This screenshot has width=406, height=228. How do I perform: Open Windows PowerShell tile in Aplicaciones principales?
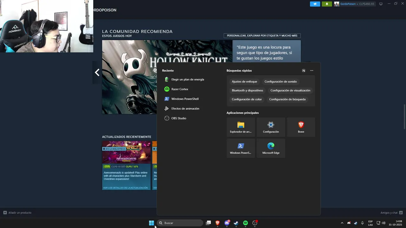[x=241, y=148]
